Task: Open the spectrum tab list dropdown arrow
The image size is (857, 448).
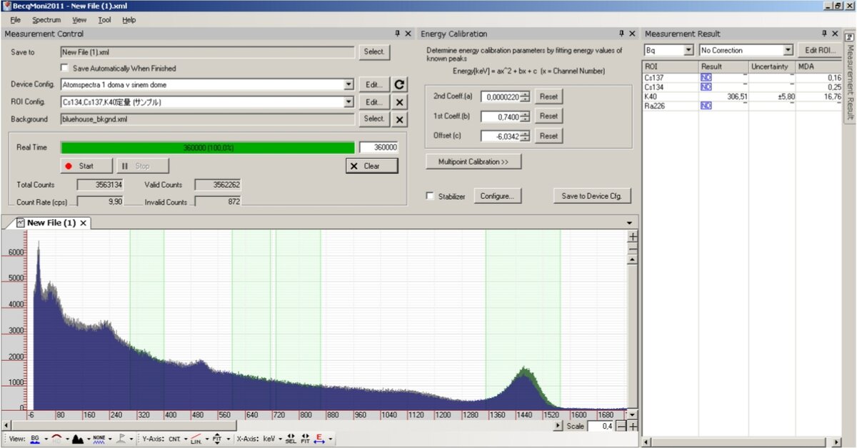Action: click(629, 223)
